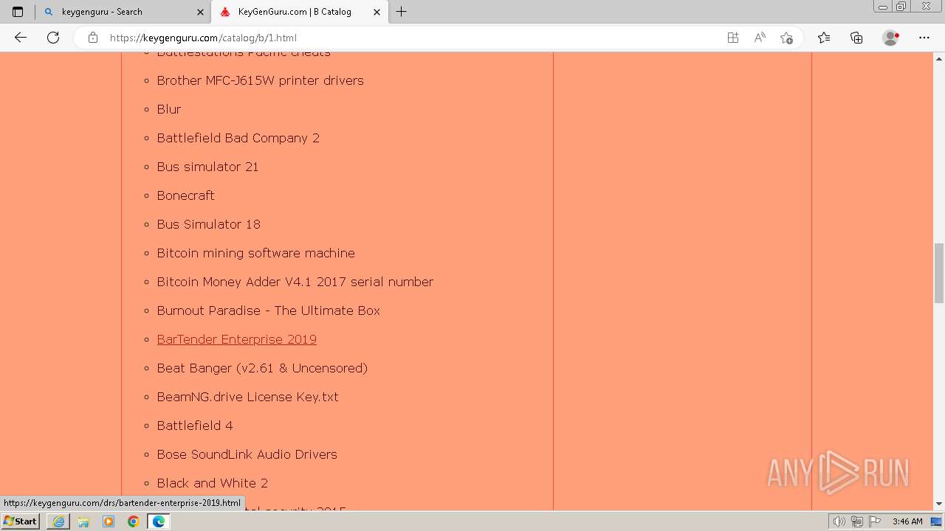945x531 pixels.
Task: Open Bus Simulator 18 entry
Action: pos(208,224)
